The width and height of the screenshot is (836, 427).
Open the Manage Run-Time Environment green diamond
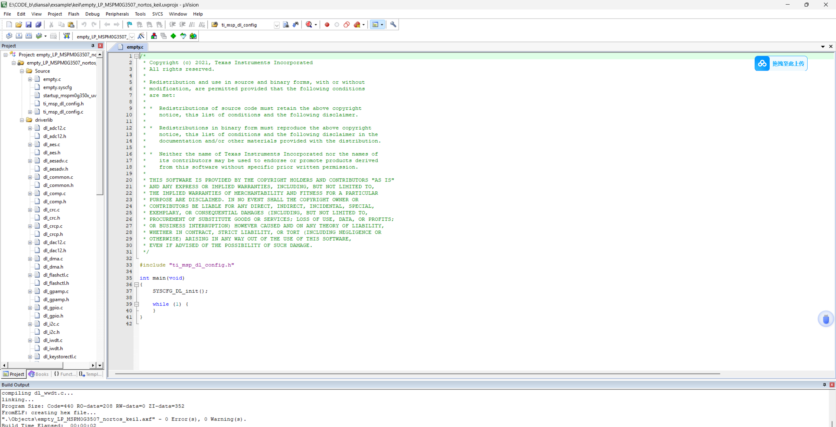(x=173, y=36)
